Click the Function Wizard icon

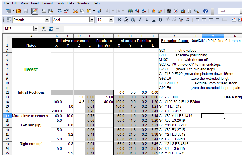(x=44, y=29)
